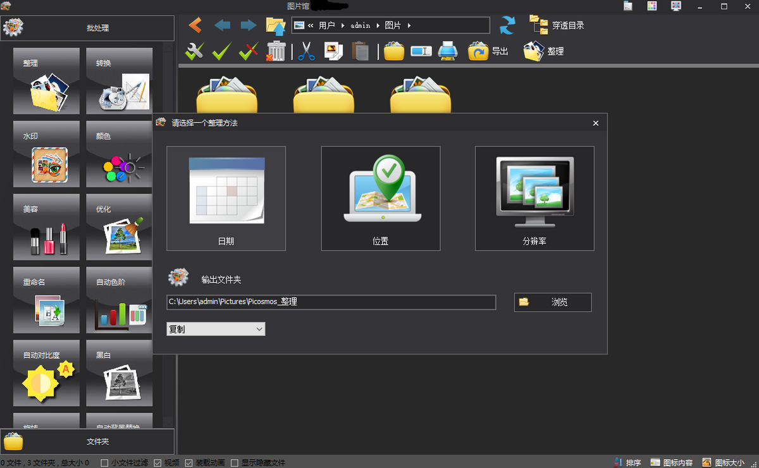The height and width of the screenshot is (468, 759).
Task: Uncheck the 视频 checkbox
Action: [x=157, y=463]
